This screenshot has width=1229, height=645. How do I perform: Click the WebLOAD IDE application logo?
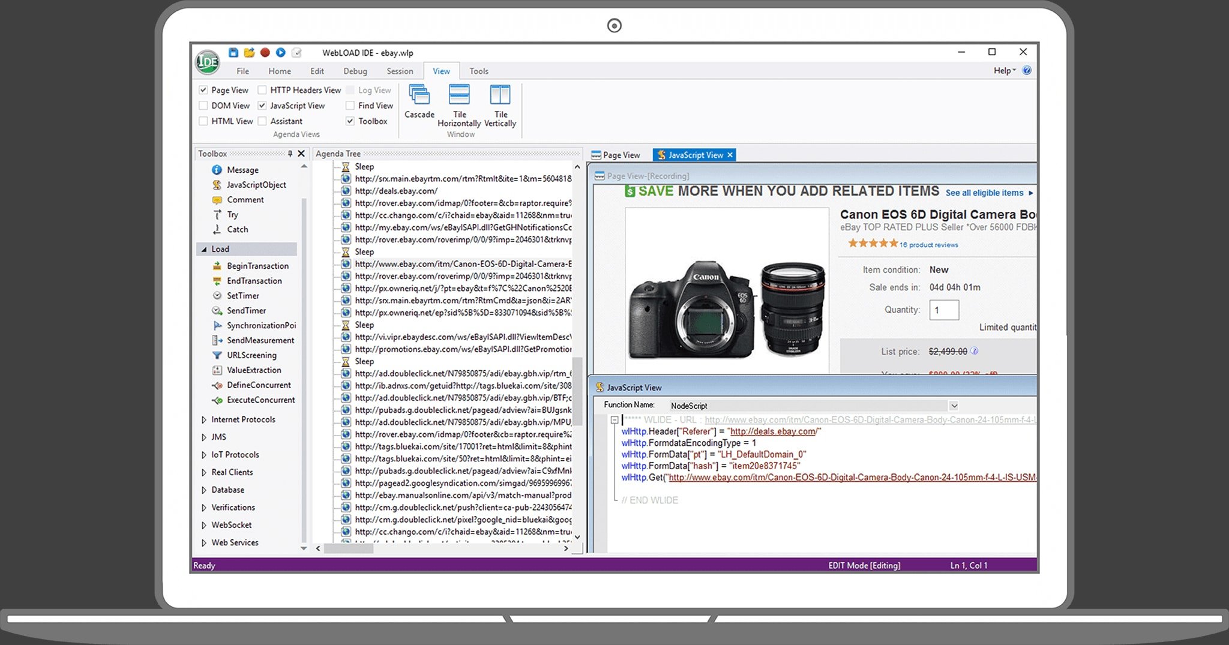(208, 62)
